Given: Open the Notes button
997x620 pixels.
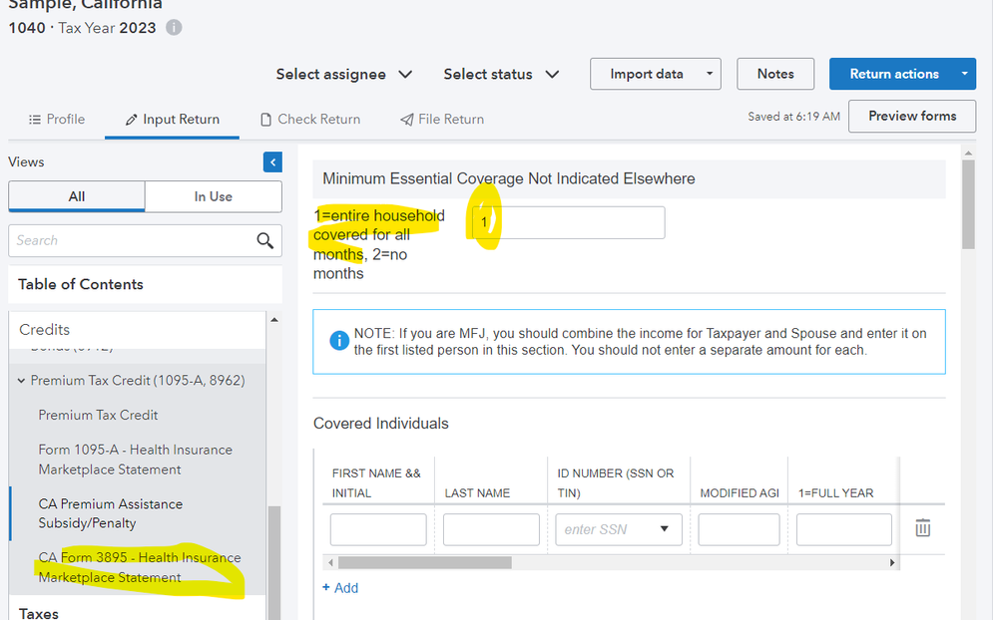Looking at the screenshot, I should pyautogui.click(x=774, y=74).
